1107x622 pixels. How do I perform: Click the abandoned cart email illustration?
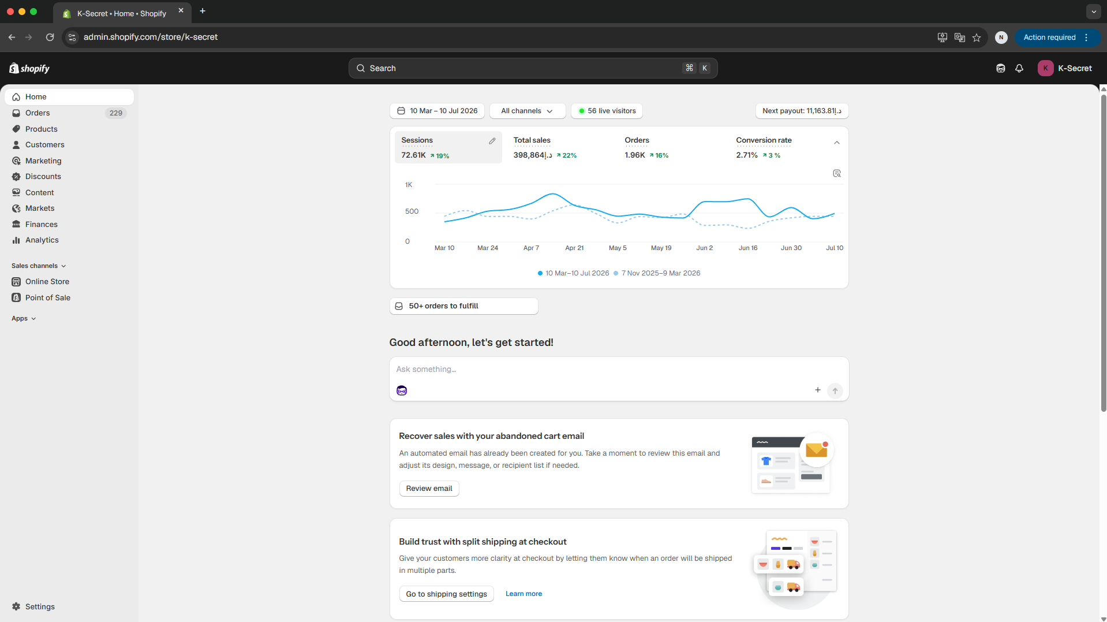coord(792,463)
